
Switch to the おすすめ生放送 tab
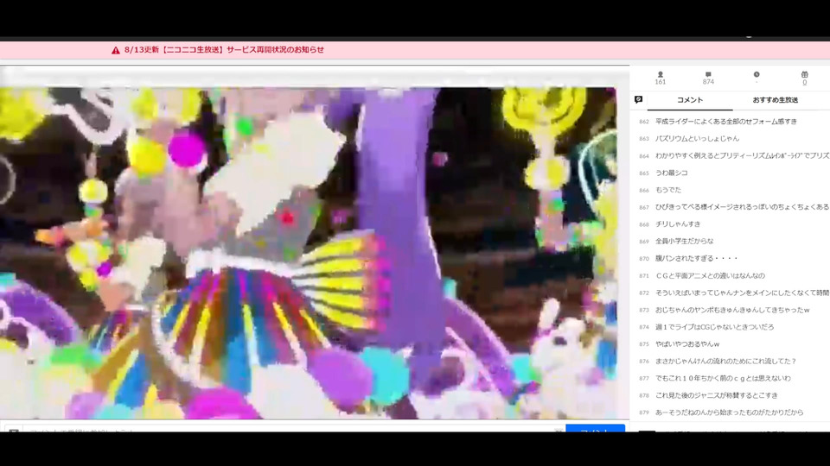pos(776,100)
